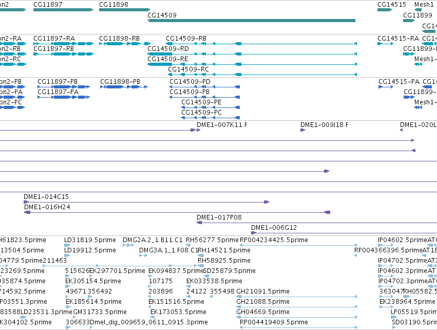The height and width of the screenshot is (330, 437).
Task: Select EST DMG2A.2_1.B11.C1
Action: (x=128, y=245)
